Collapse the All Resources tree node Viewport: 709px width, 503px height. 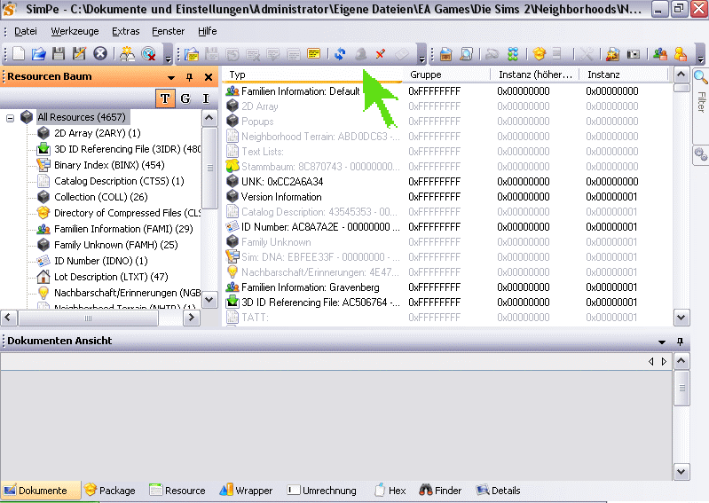[11, 117]
